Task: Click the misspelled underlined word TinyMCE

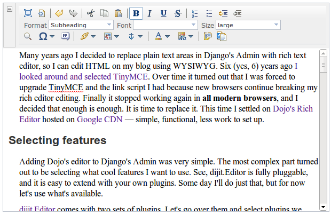Action: coord(66,88)
